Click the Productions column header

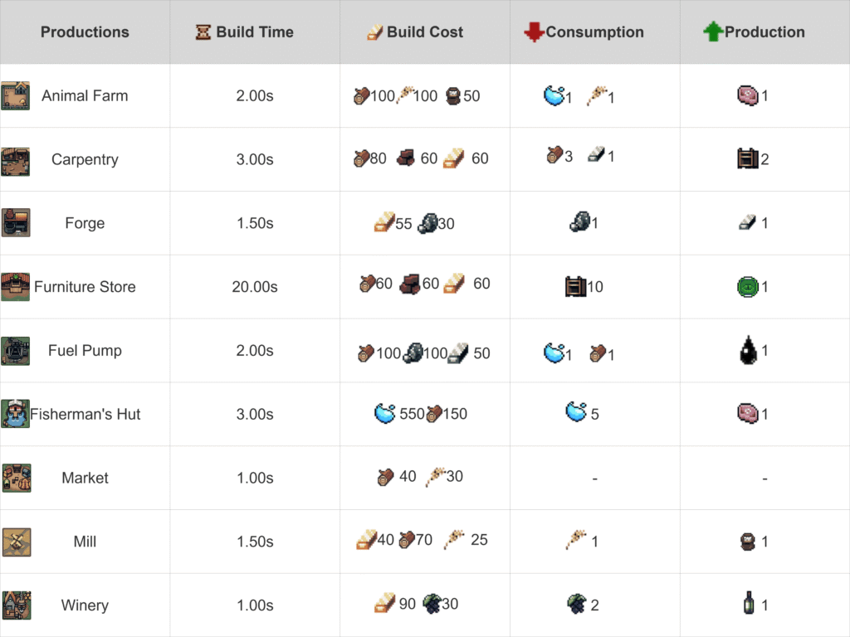85,32
